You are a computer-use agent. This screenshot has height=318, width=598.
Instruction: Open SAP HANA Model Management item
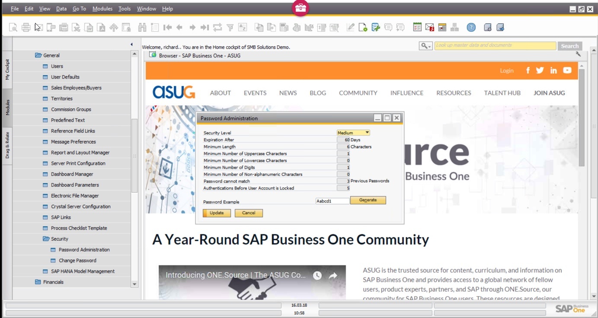click(83, 271)
